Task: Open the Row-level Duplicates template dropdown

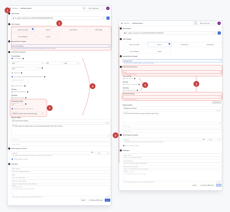Action: coord(61,46)
